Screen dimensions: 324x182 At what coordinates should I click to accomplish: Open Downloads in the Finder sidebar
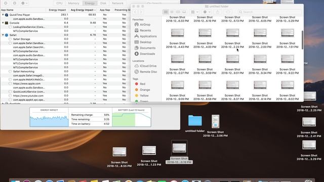click(147, 54)
